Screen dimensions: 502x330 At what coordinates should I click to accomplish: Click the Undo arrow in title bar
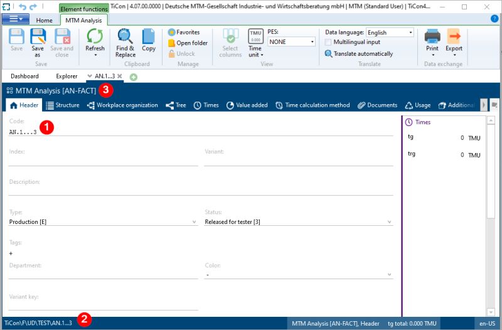click(23, 6)
